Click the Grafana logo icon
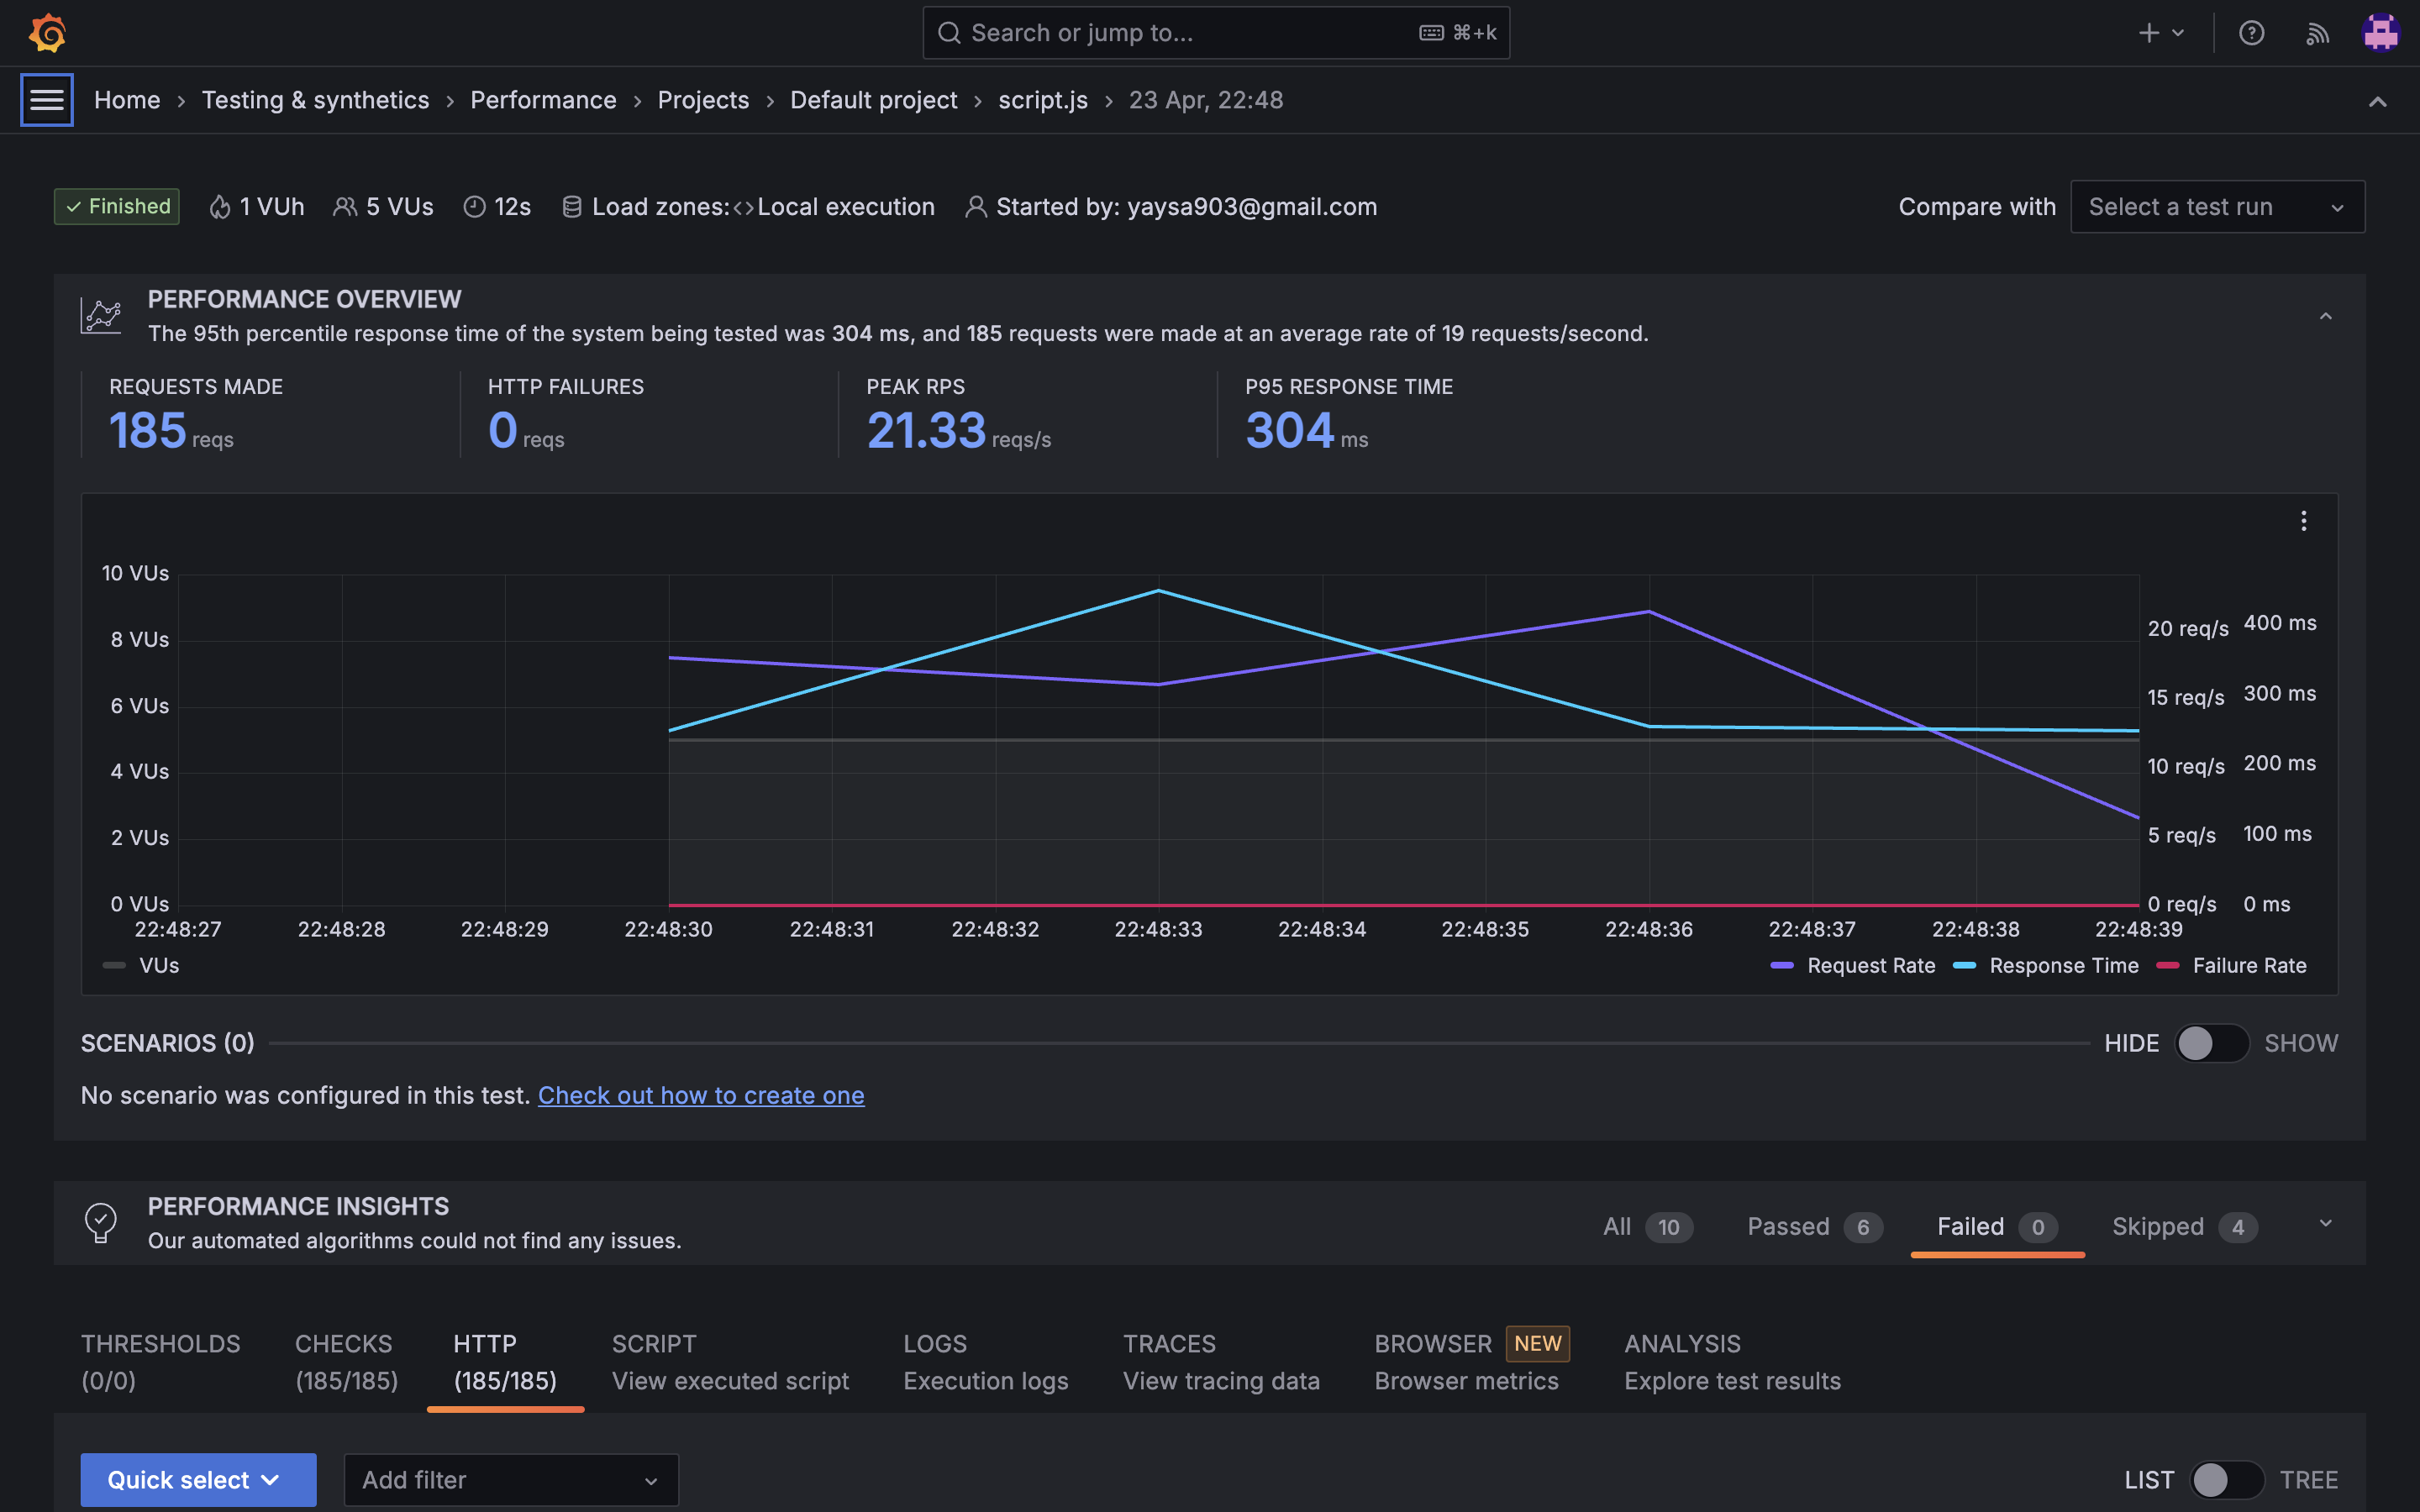 (47, 33)
